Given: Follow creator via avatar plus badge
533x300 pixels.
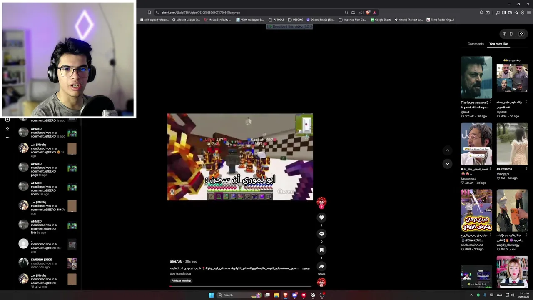Looking at the screenshot, I should click(321, 206).
